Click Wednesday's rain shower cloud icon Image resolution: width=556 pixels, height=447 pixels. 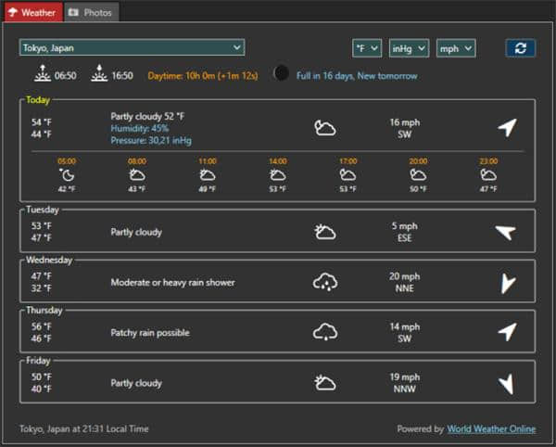click(x=325, y=282)
